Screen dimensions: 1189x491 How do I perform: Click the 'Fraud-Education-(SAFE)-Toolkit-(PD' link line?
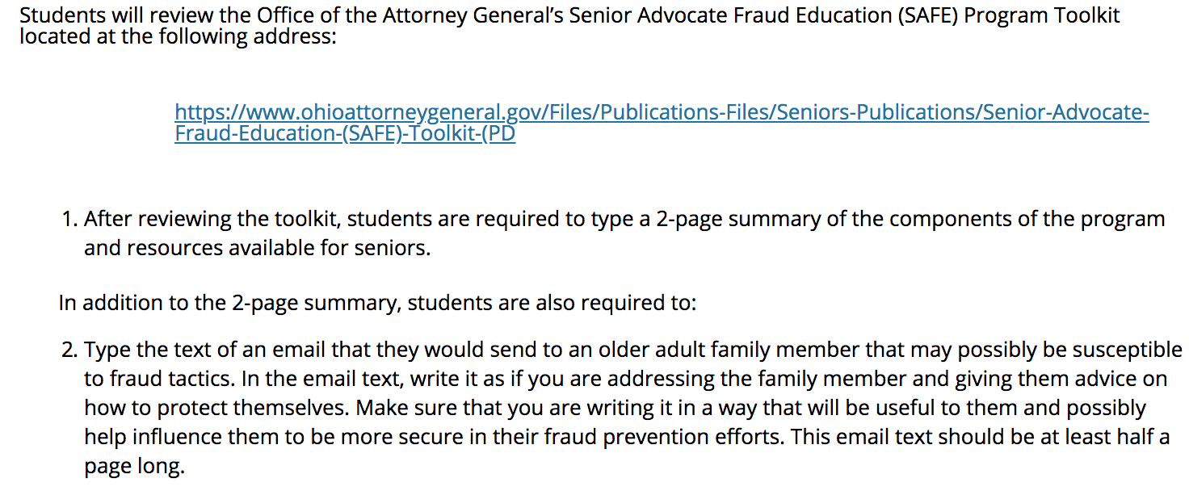coord(345,134)
